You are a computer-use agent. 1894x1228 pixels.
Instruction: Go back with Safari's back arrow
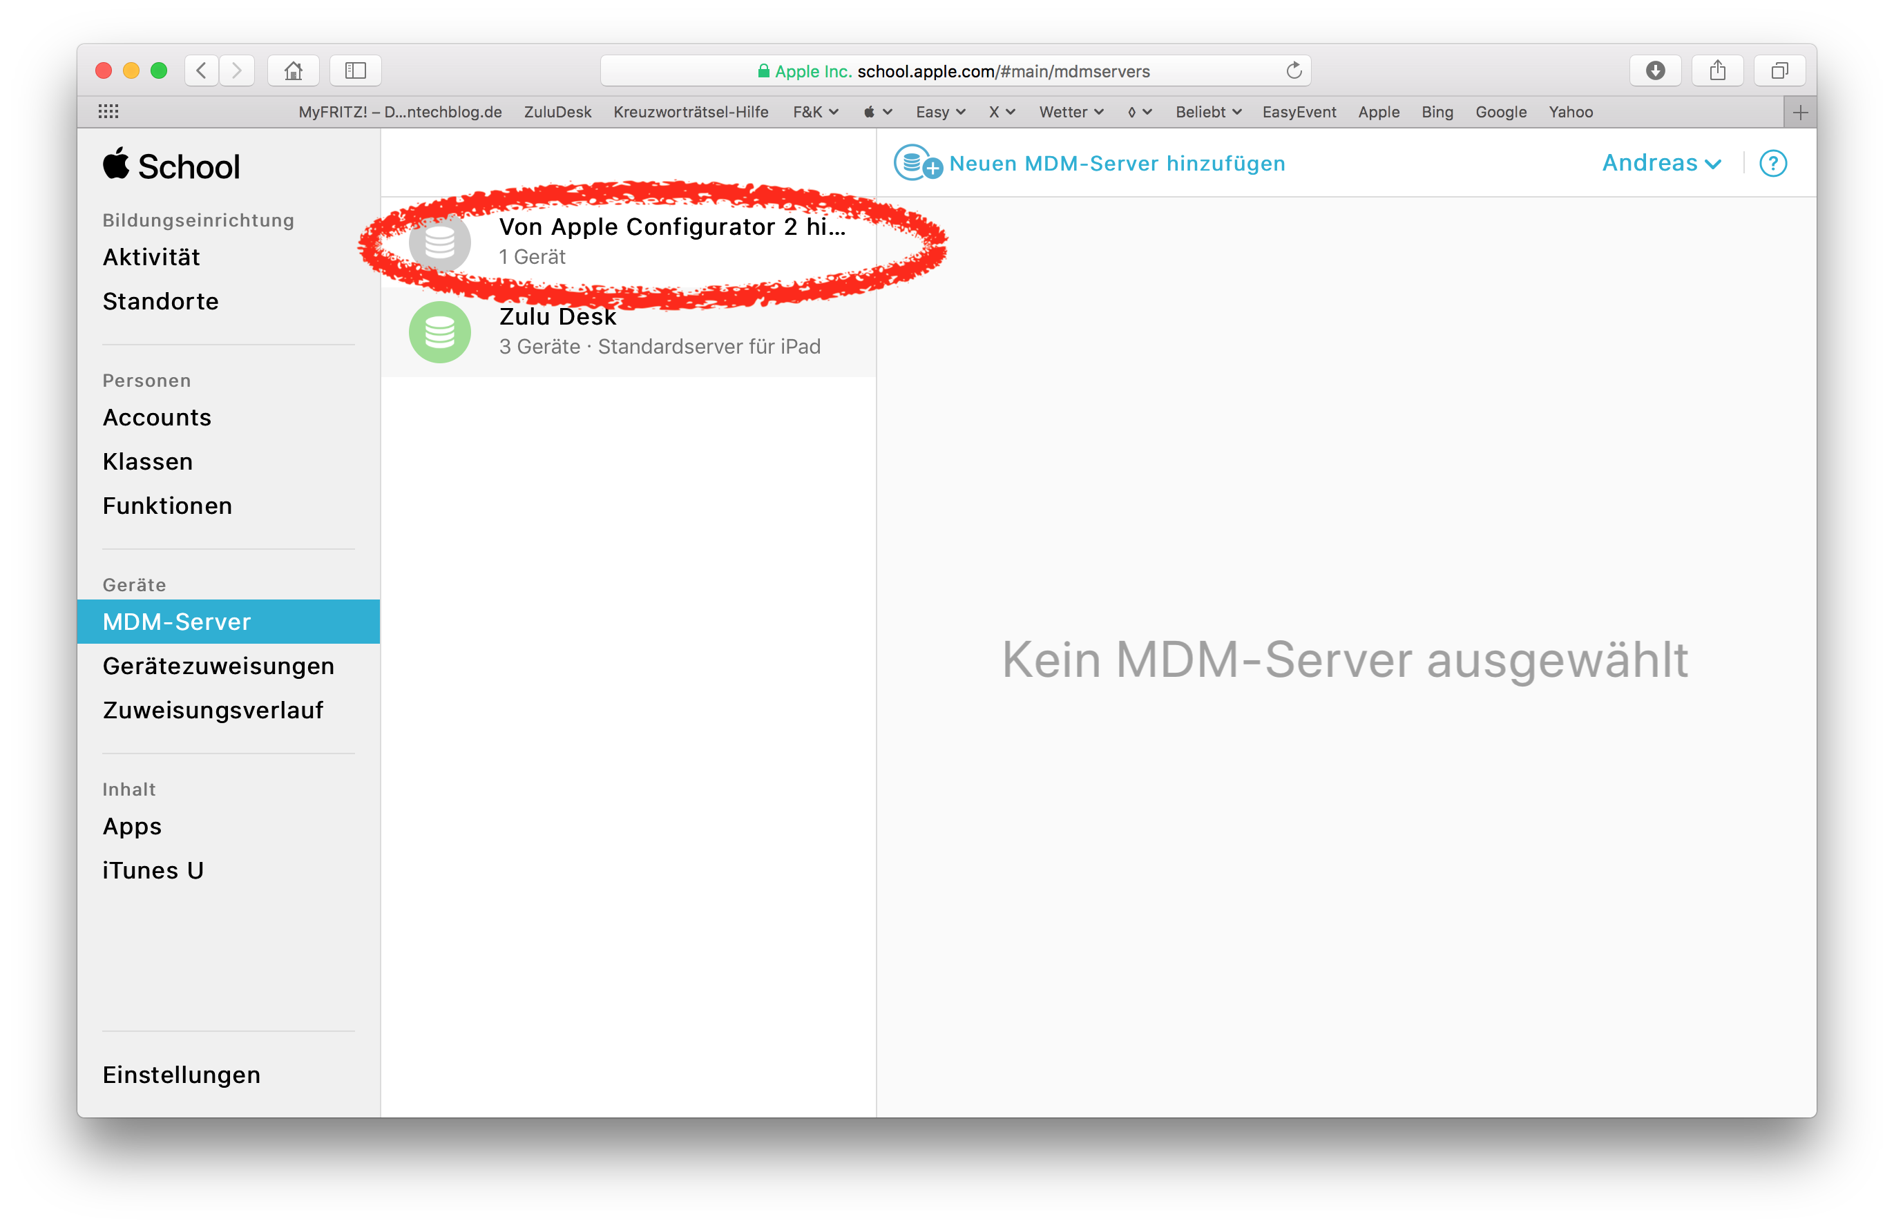[x=201, y=71]
